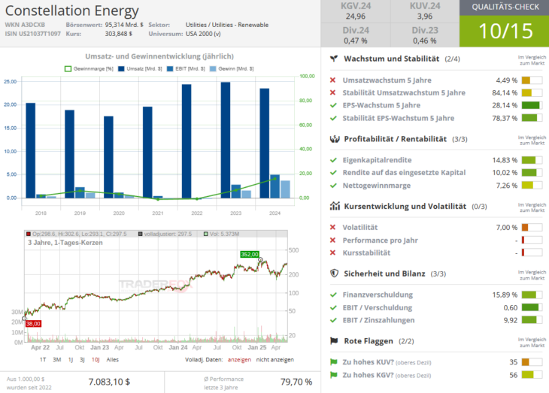The image size is (549, 393).
Task: Click the green flag beside Zu hohes KGV?
Action: click(x=333, y=375)
